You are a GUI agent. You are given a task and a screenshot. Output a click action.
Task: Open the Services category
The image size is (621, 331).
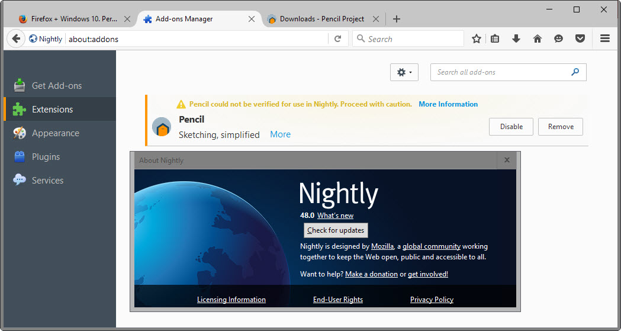[59, 180]
